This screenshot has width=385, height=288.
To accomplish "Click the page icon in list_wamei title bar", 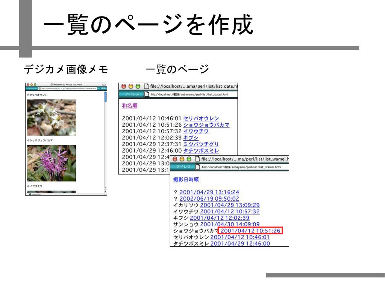I will click(197, 159).
